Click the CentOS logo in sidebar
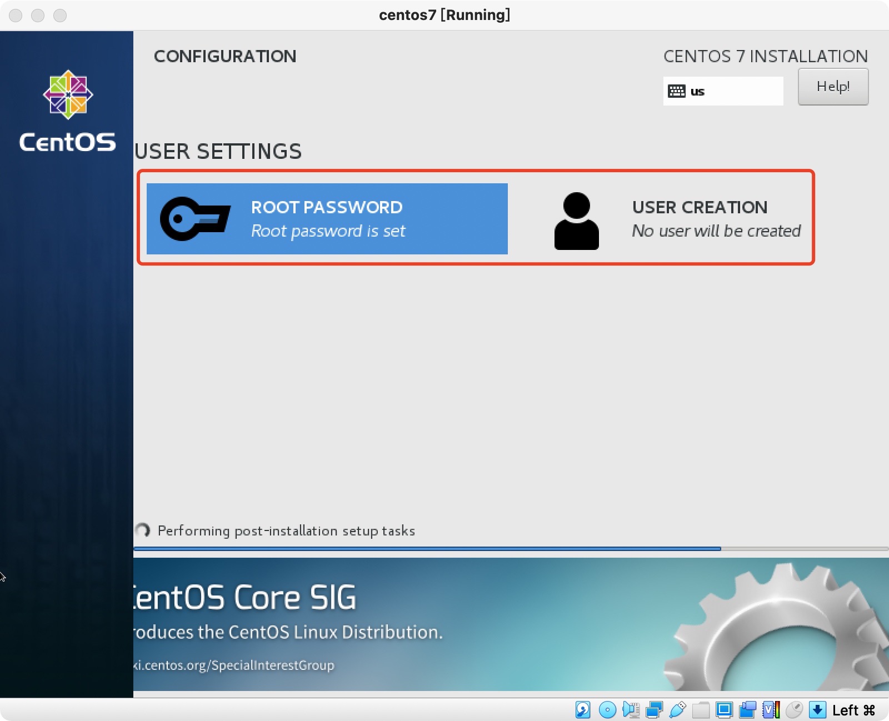The image size is (889, 721). click(68, 111)
